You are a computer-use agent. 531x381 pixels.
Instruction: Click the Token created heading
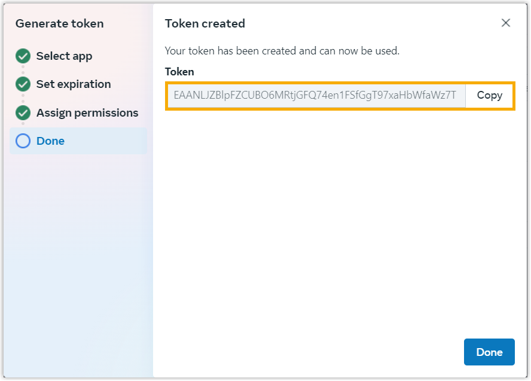tap(205, 24)
